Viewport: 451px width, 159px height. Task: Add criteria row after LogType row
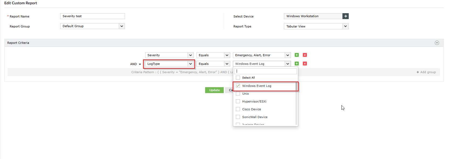297,63
